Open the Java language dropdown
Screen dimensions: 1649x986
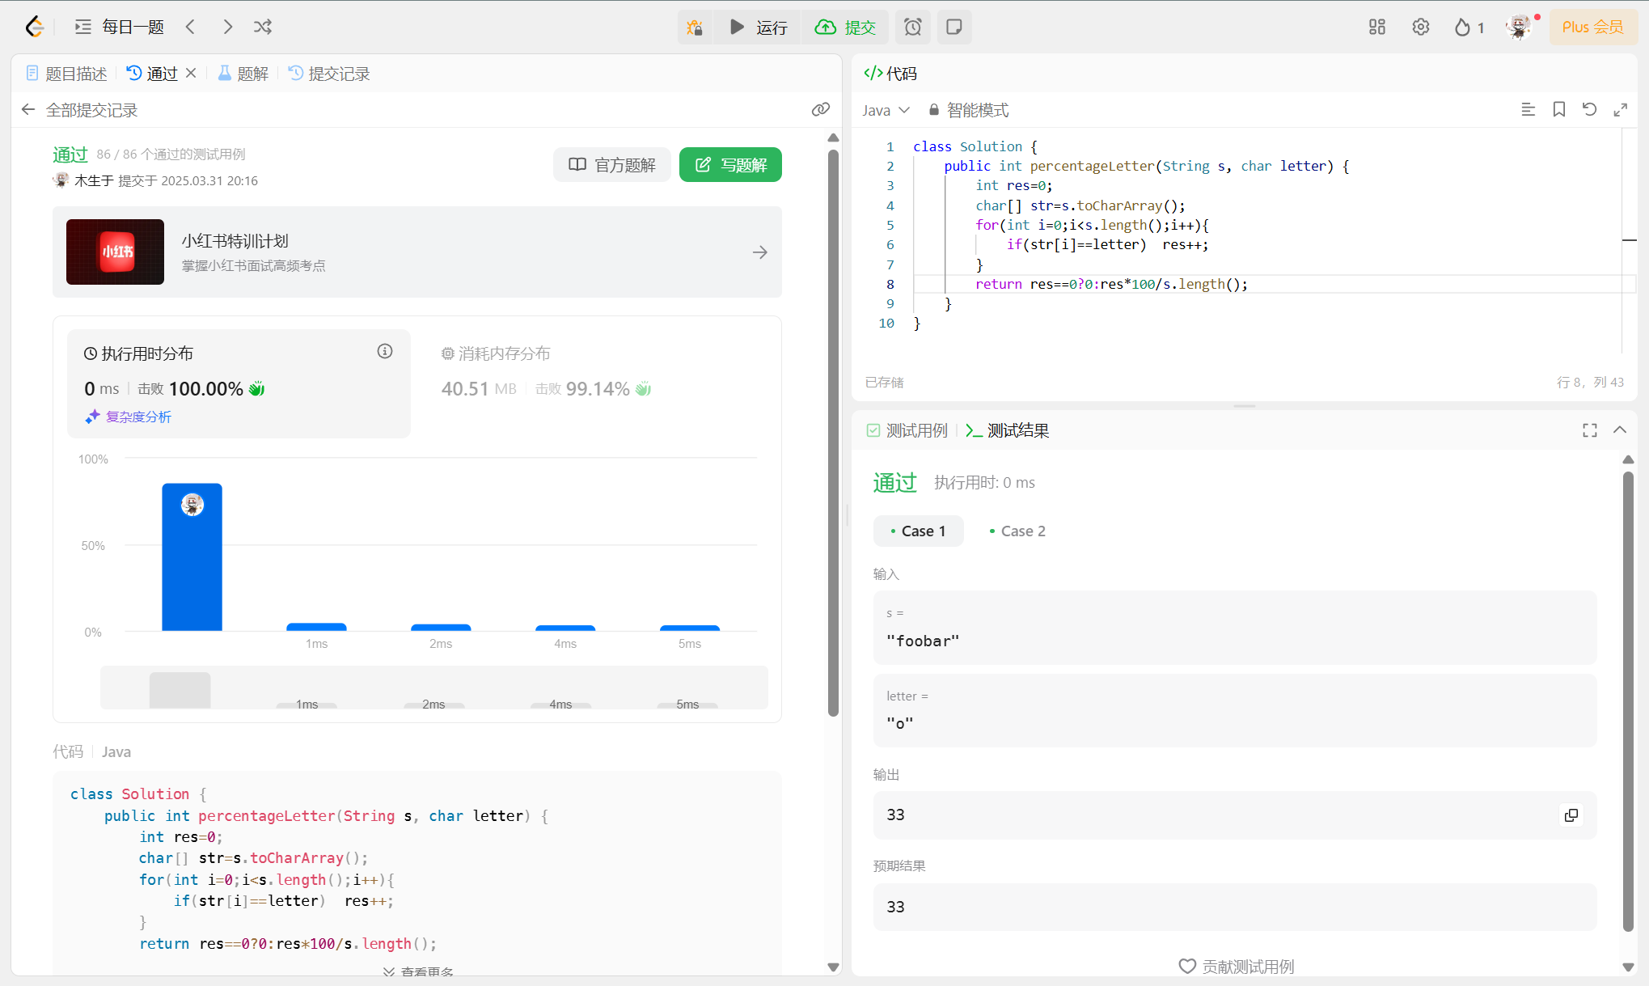pyautogui.click(x=886, y=110)
